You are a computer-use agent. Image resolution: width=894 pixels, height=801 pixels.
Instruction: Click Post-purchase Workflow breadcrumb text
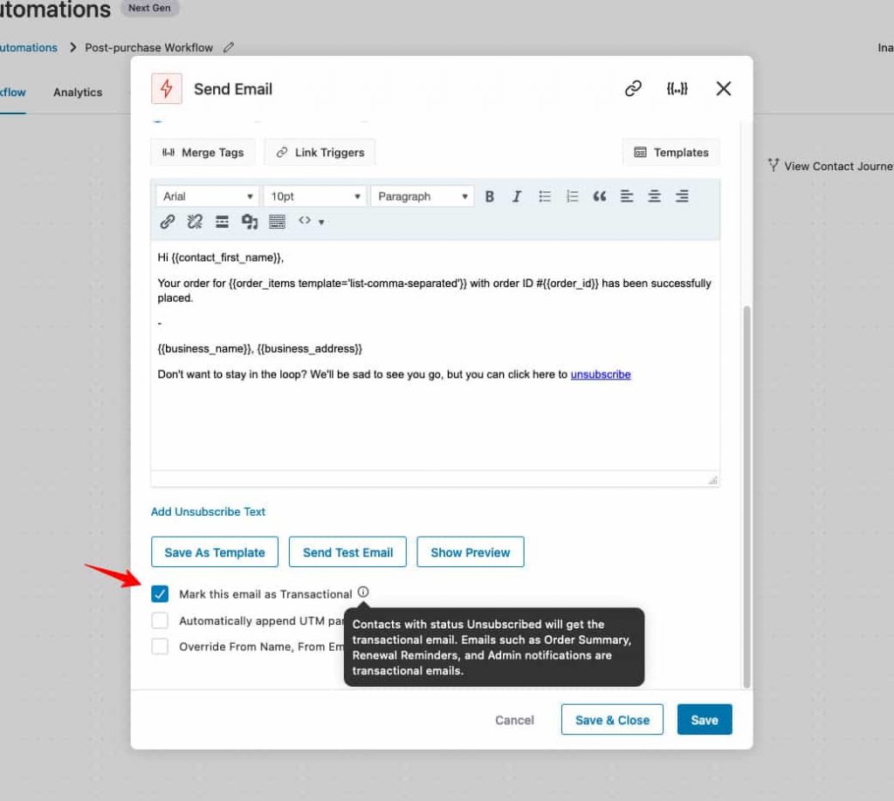[148, 47]
